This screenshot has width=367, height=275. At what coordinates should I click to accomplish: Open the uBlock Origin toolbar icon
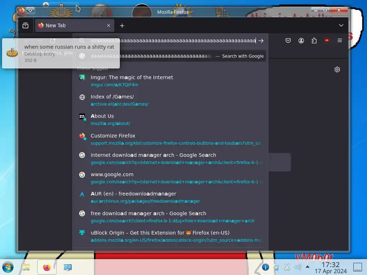(x=327, y=40)
